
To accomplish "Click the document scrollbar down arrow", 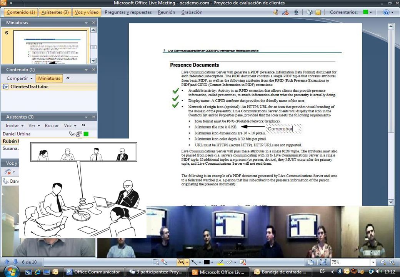I will pyautogui.click(x=391, y=202).
